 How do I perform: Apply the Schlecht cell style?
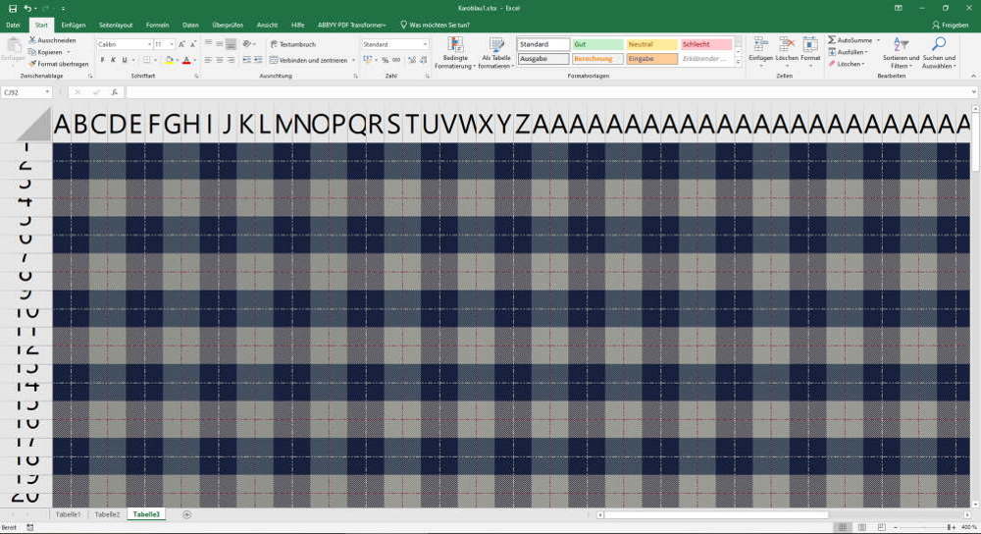tap(706, 44)
